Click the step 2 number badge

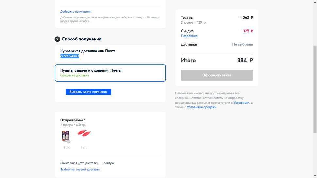tap(57, 39)
